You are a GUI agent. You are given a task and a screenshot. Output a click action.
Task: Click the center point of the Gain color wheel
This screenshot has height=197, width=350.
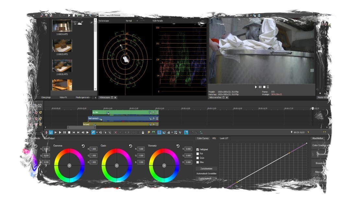[x=117, y=166]
